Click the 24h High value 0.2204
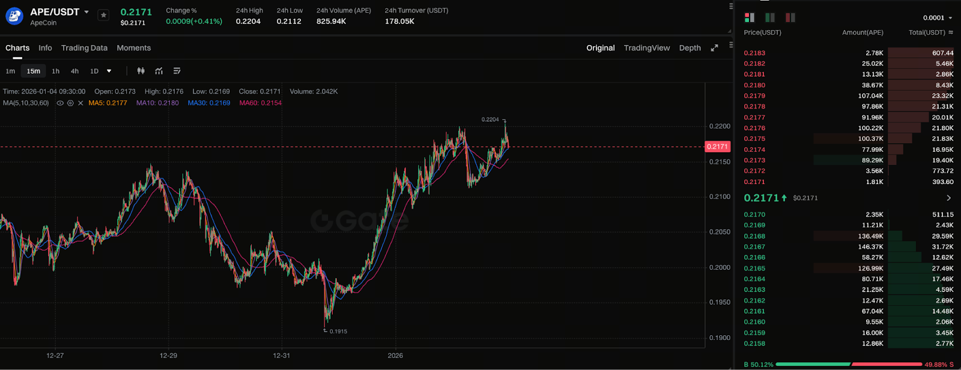The width and height of the screenshot is (961, 370). pyautogui.click(x=248, y=21)
